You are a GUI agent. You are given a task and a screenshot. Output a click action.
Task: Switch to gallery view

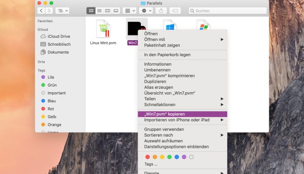[116, 11]
